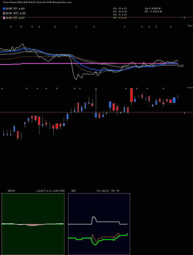Click the 'Pre C' close value
This screenshot has height=255, width=193.
pos(120,18)
